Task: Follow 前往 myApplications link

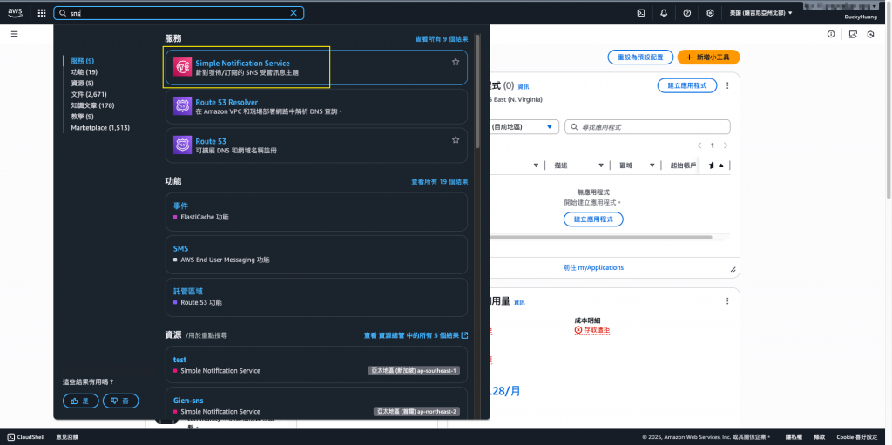Action: pos(593,267)
